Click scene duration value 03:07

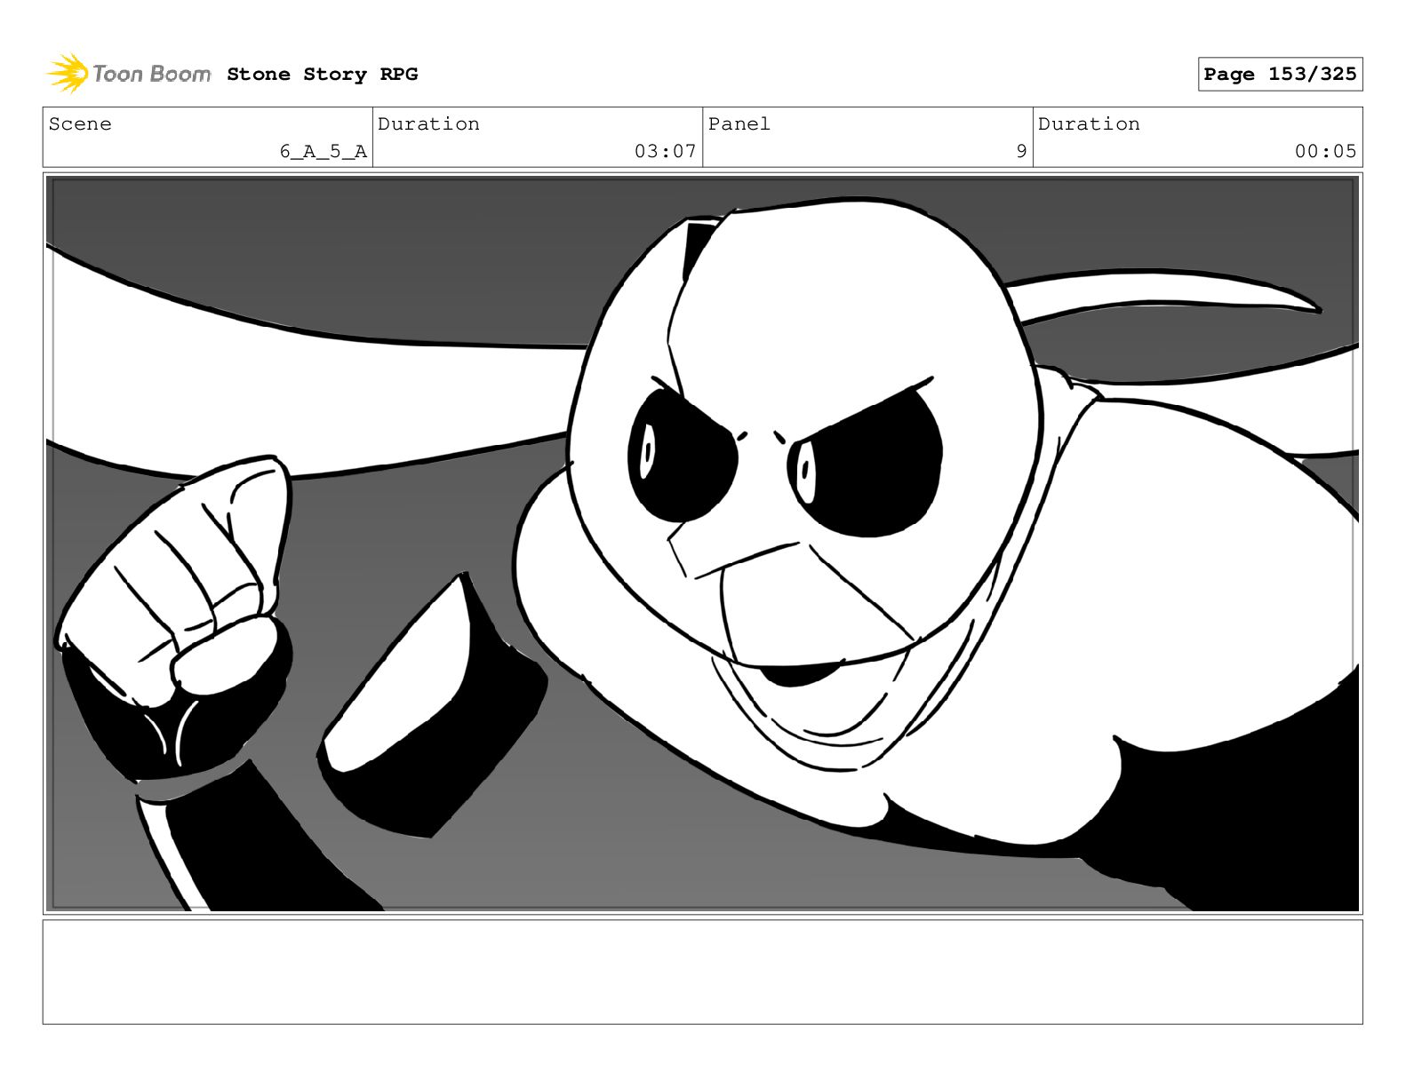click(x=665, y=152)
